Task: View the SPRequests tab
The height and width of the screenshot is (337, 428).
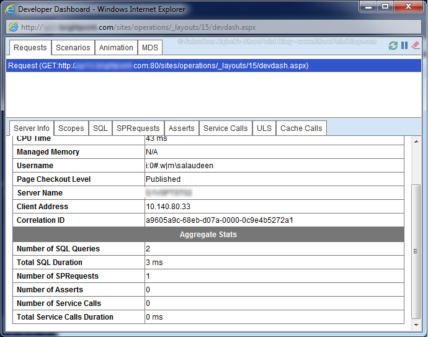Action: click(x=138, y=128)
